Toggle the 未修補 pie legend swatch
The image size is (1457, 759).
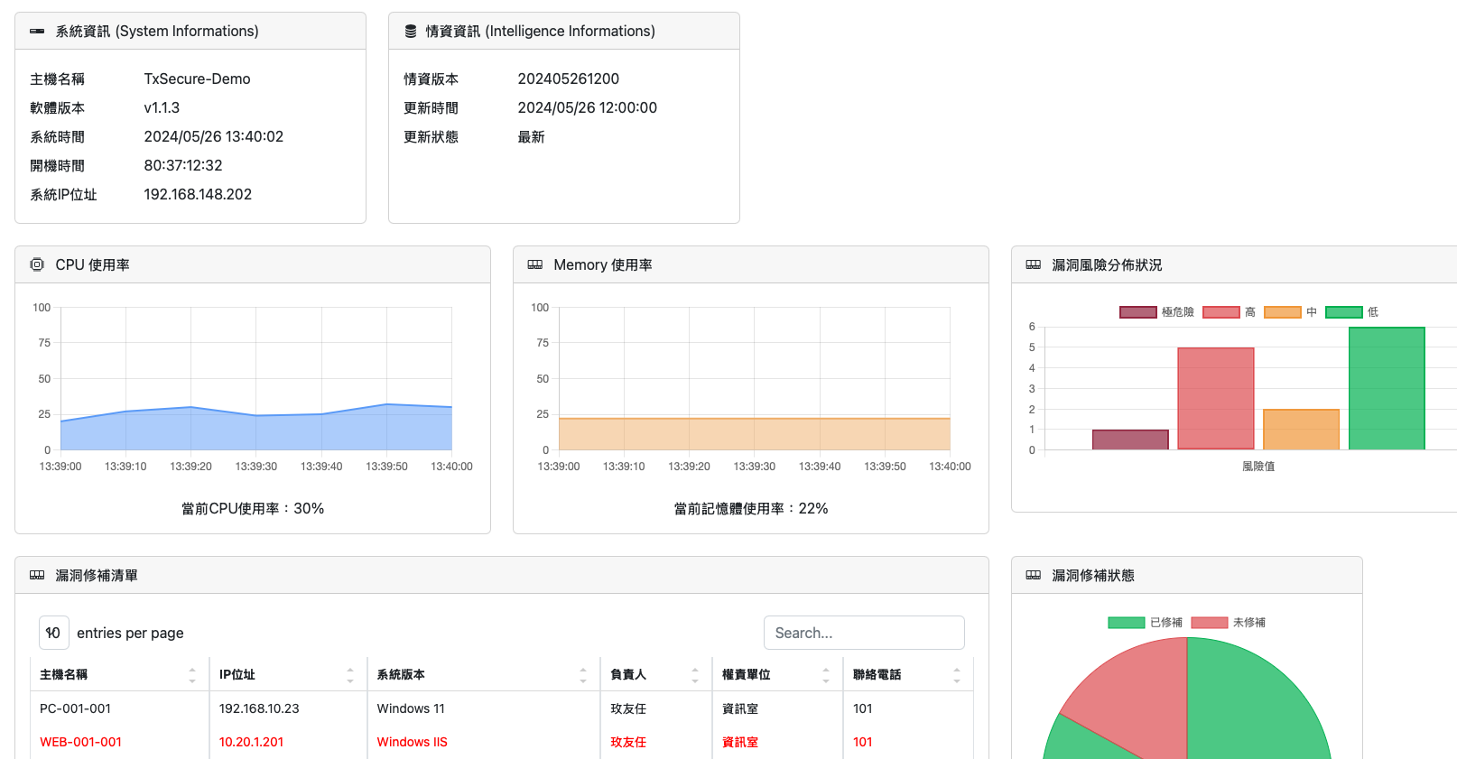point(1210,623)
